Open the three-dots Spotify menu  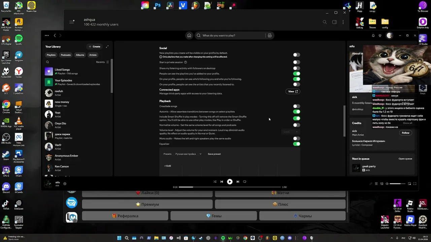[47, 35]
